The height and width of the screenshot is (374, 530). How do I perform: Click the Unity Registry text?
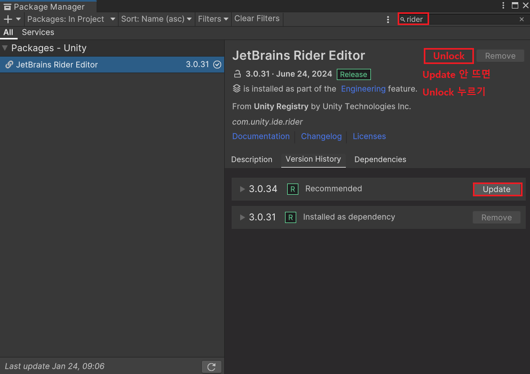[281, 106]
